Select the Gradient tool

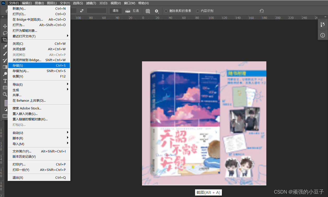tap(5, 67)
